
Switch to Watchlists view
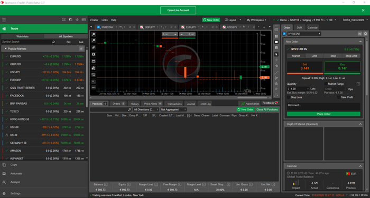22,36
